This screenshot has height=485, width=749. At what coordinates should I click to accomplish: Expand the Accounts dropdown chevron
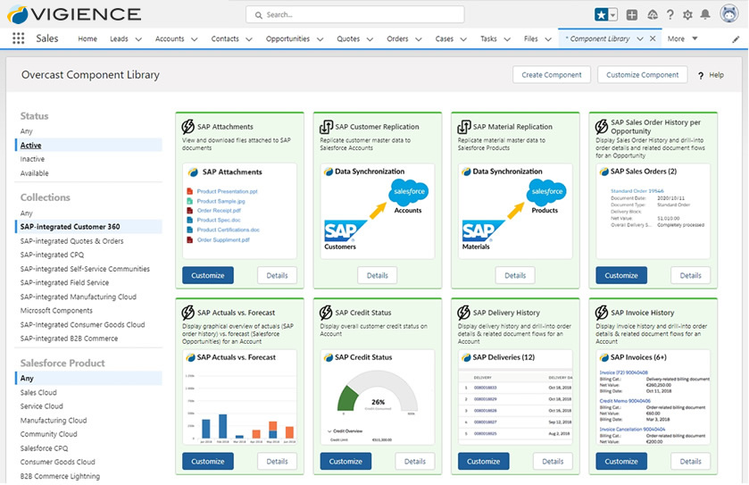[x=195, y=39]
